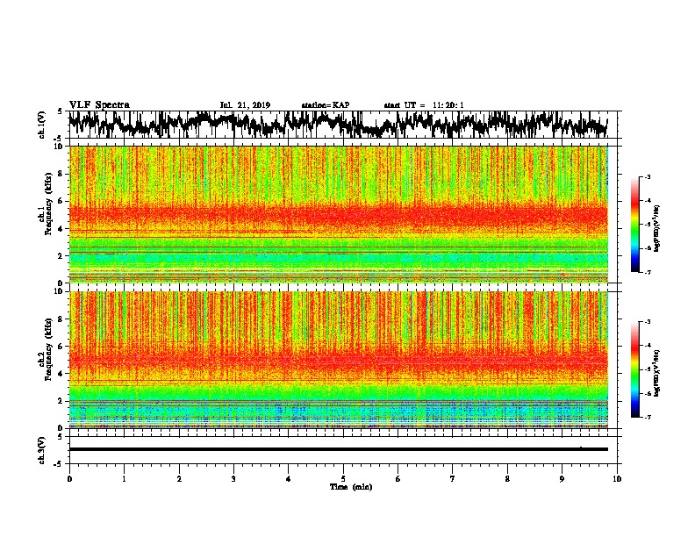695x537 pixels.
Task: Click the "4" kHz tick on ch.2 frequency axis
Action: (x=61, y=374)
